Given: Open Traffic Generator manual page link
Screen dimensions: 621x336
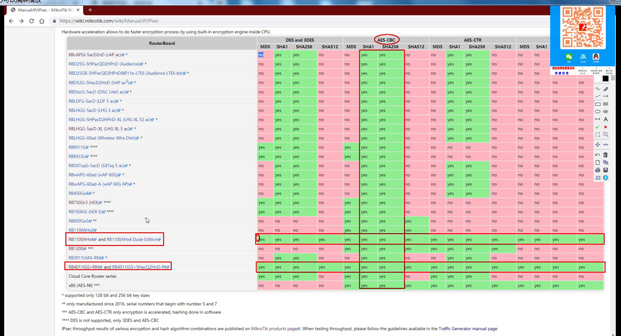Looking at the screenshot, I should [x=468, y=329].
